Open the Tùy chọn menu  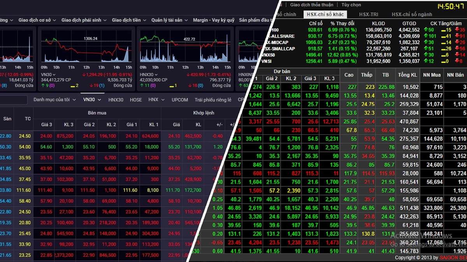point(351,5)
